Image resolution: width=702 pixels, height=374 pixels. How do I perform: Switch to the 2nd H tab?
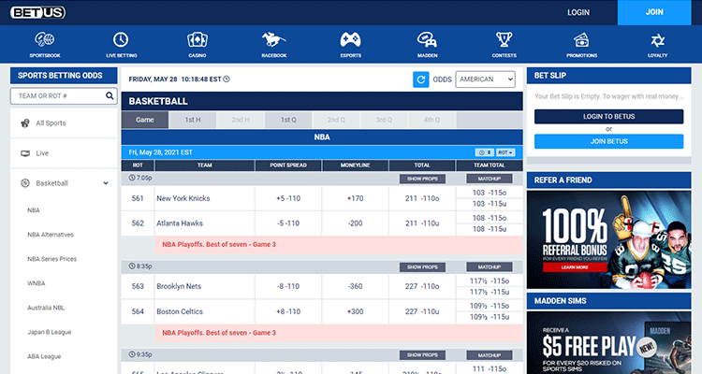pyautogui.click(x=241, y=120)
